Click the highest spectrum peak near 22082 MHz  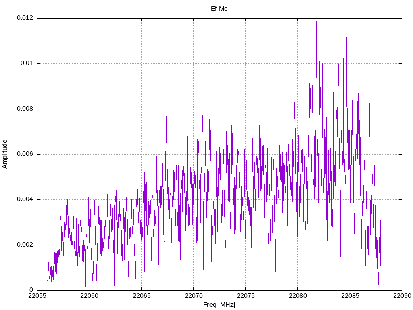coord(316,22)
